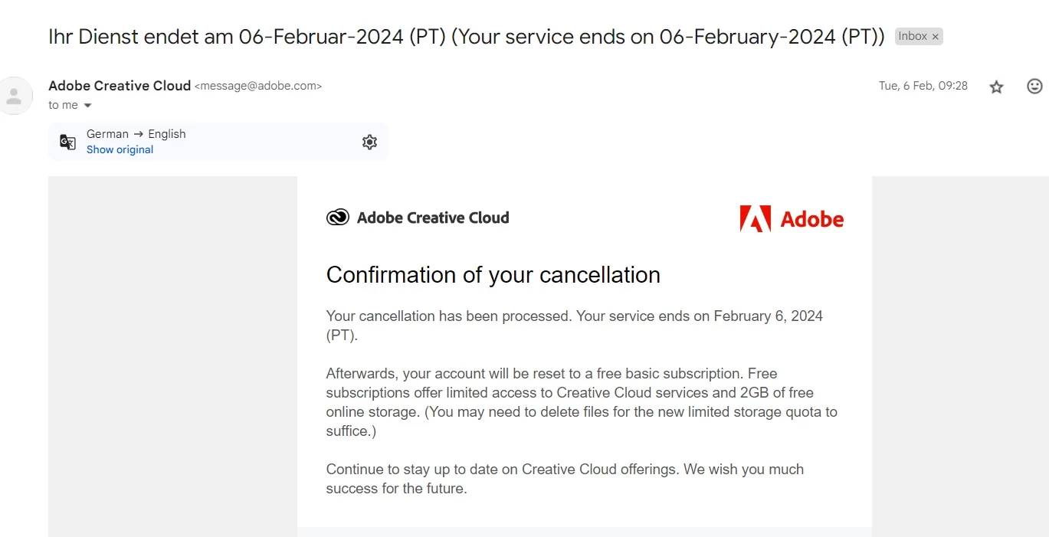The image size is (1049, 537).
Task: Click the Tue, 6 Feb, 09:28 timestamp
Action: [923, 86]
